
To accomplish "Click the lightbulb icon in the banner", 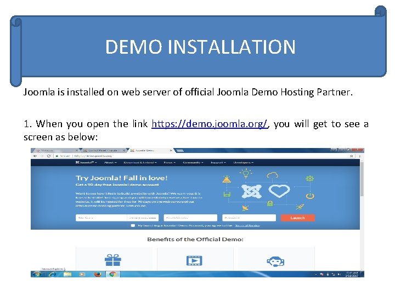I will (x=246, y=174).
